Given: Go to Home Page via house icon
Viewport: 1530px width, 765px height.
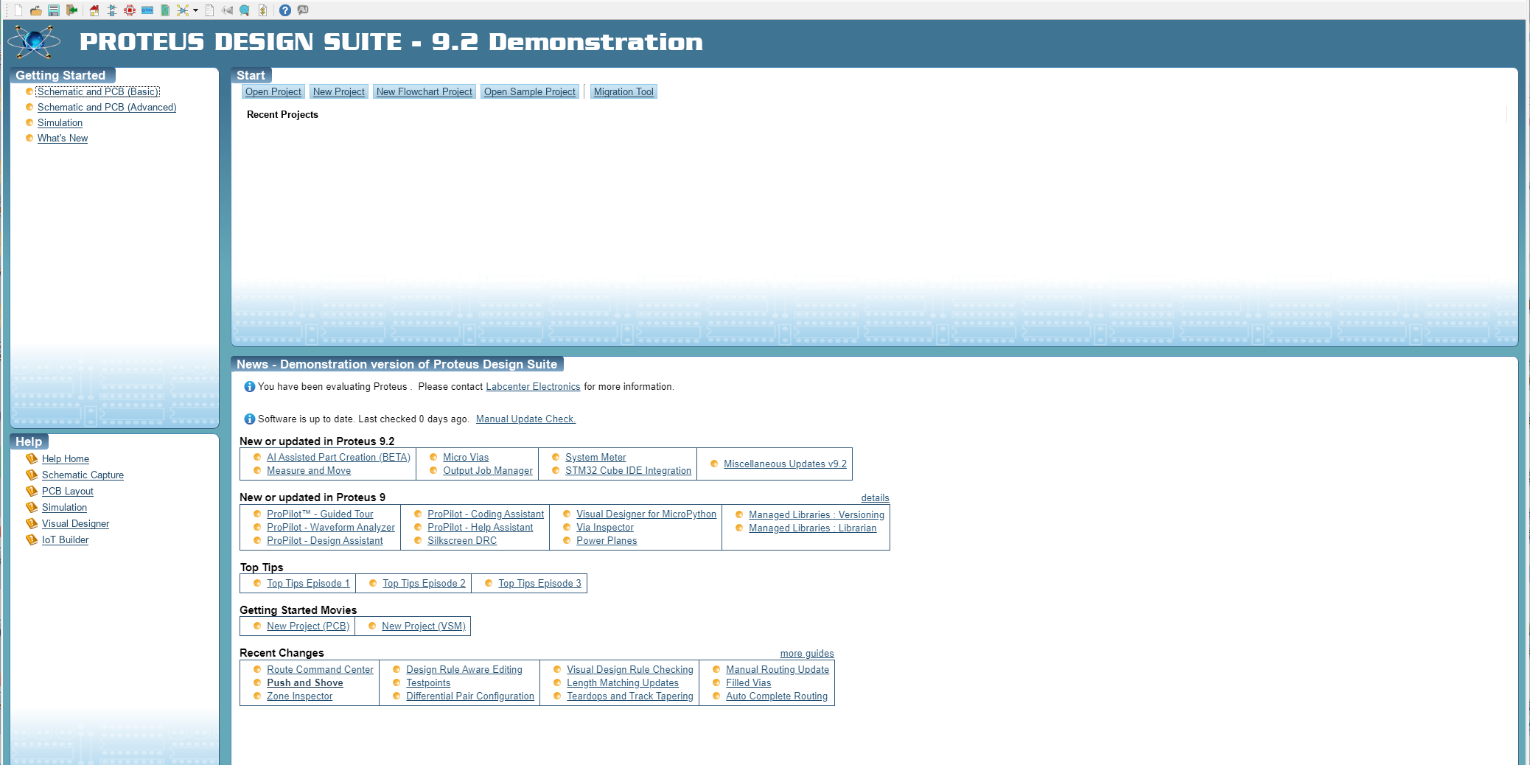Looking at the screenshot, I should 94,10.
